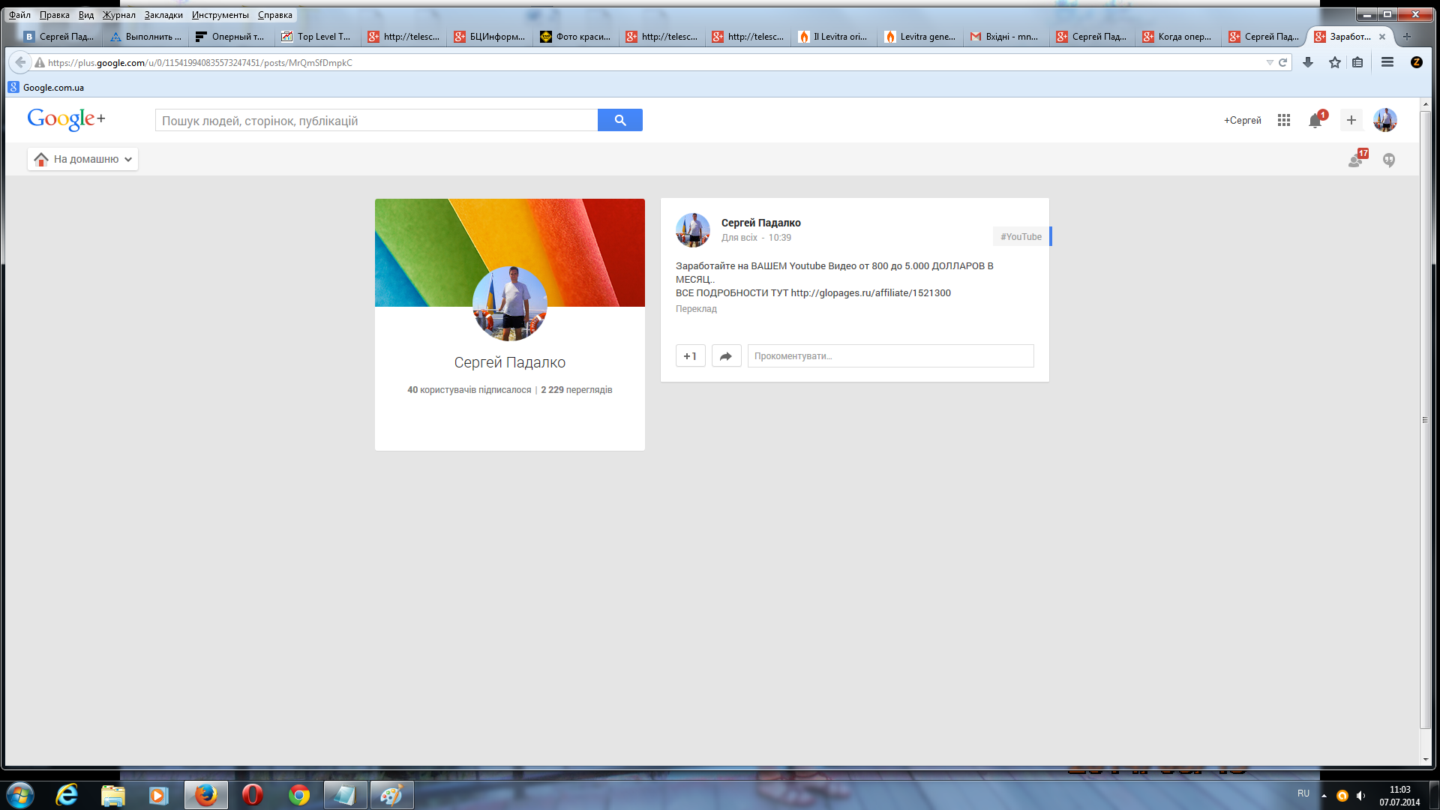Bookmark this page with the star icon

click(1334, 62)
